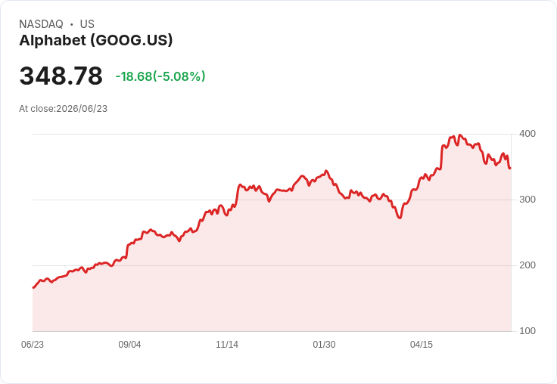The height and width of the screenshot is (384, 557).
Task: Click the 01/30 x-axis date label
Action: (324, 345)
